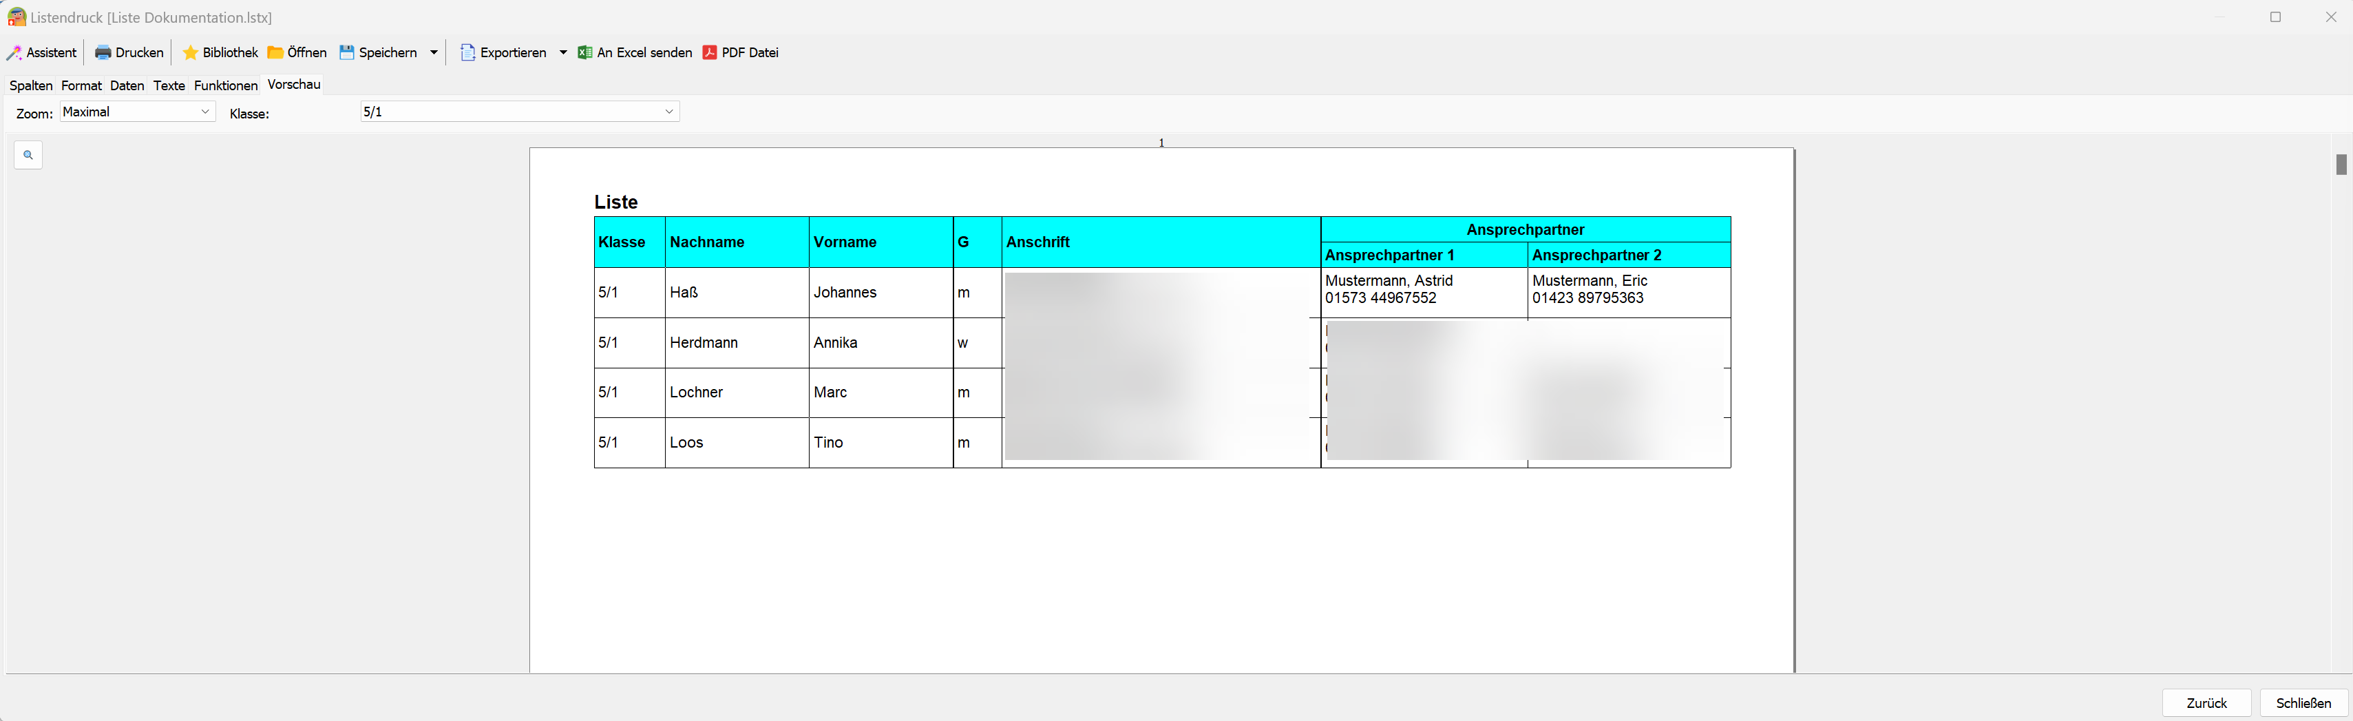
Task: Click the PDF Datei label
Action: coord(750,53)
